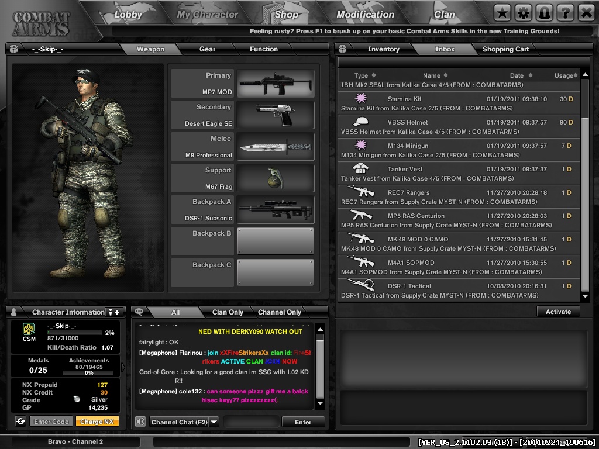
Task: Sort inbox by Date column arrows
Action: [x=530, y=75]
